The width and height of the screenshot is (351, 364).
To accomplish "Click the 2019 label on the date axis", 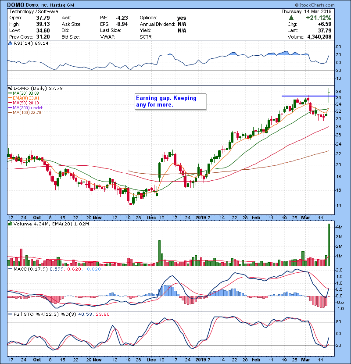I will tap(200, 217).
